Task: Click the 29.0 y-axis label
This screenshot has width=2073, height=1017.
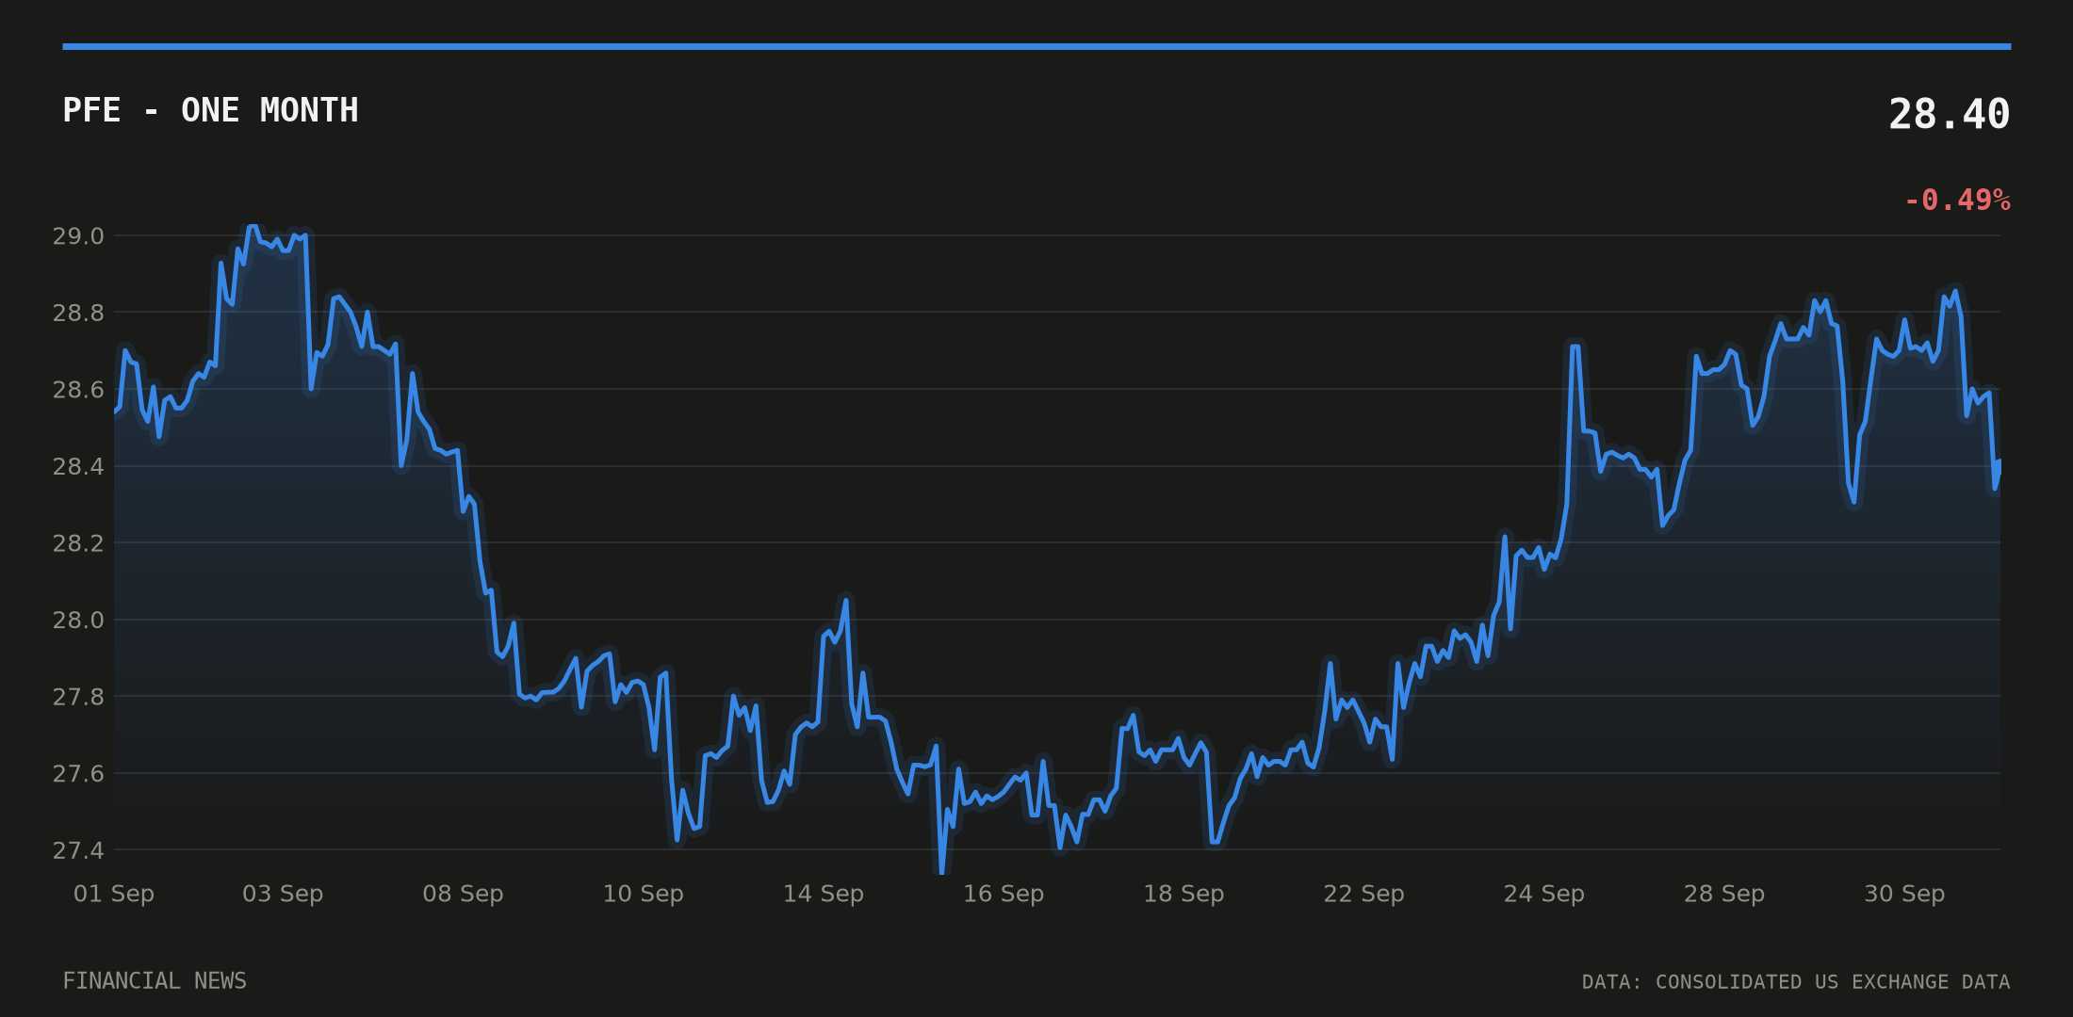Action: tap(78, 235)
